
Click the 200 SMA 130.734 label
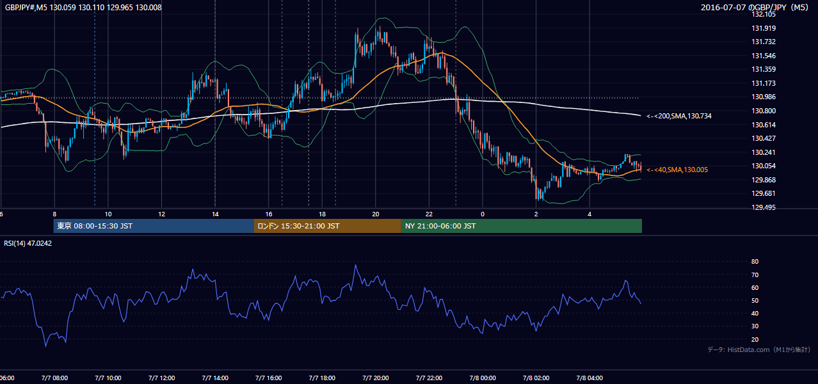(x=679, y=116)
